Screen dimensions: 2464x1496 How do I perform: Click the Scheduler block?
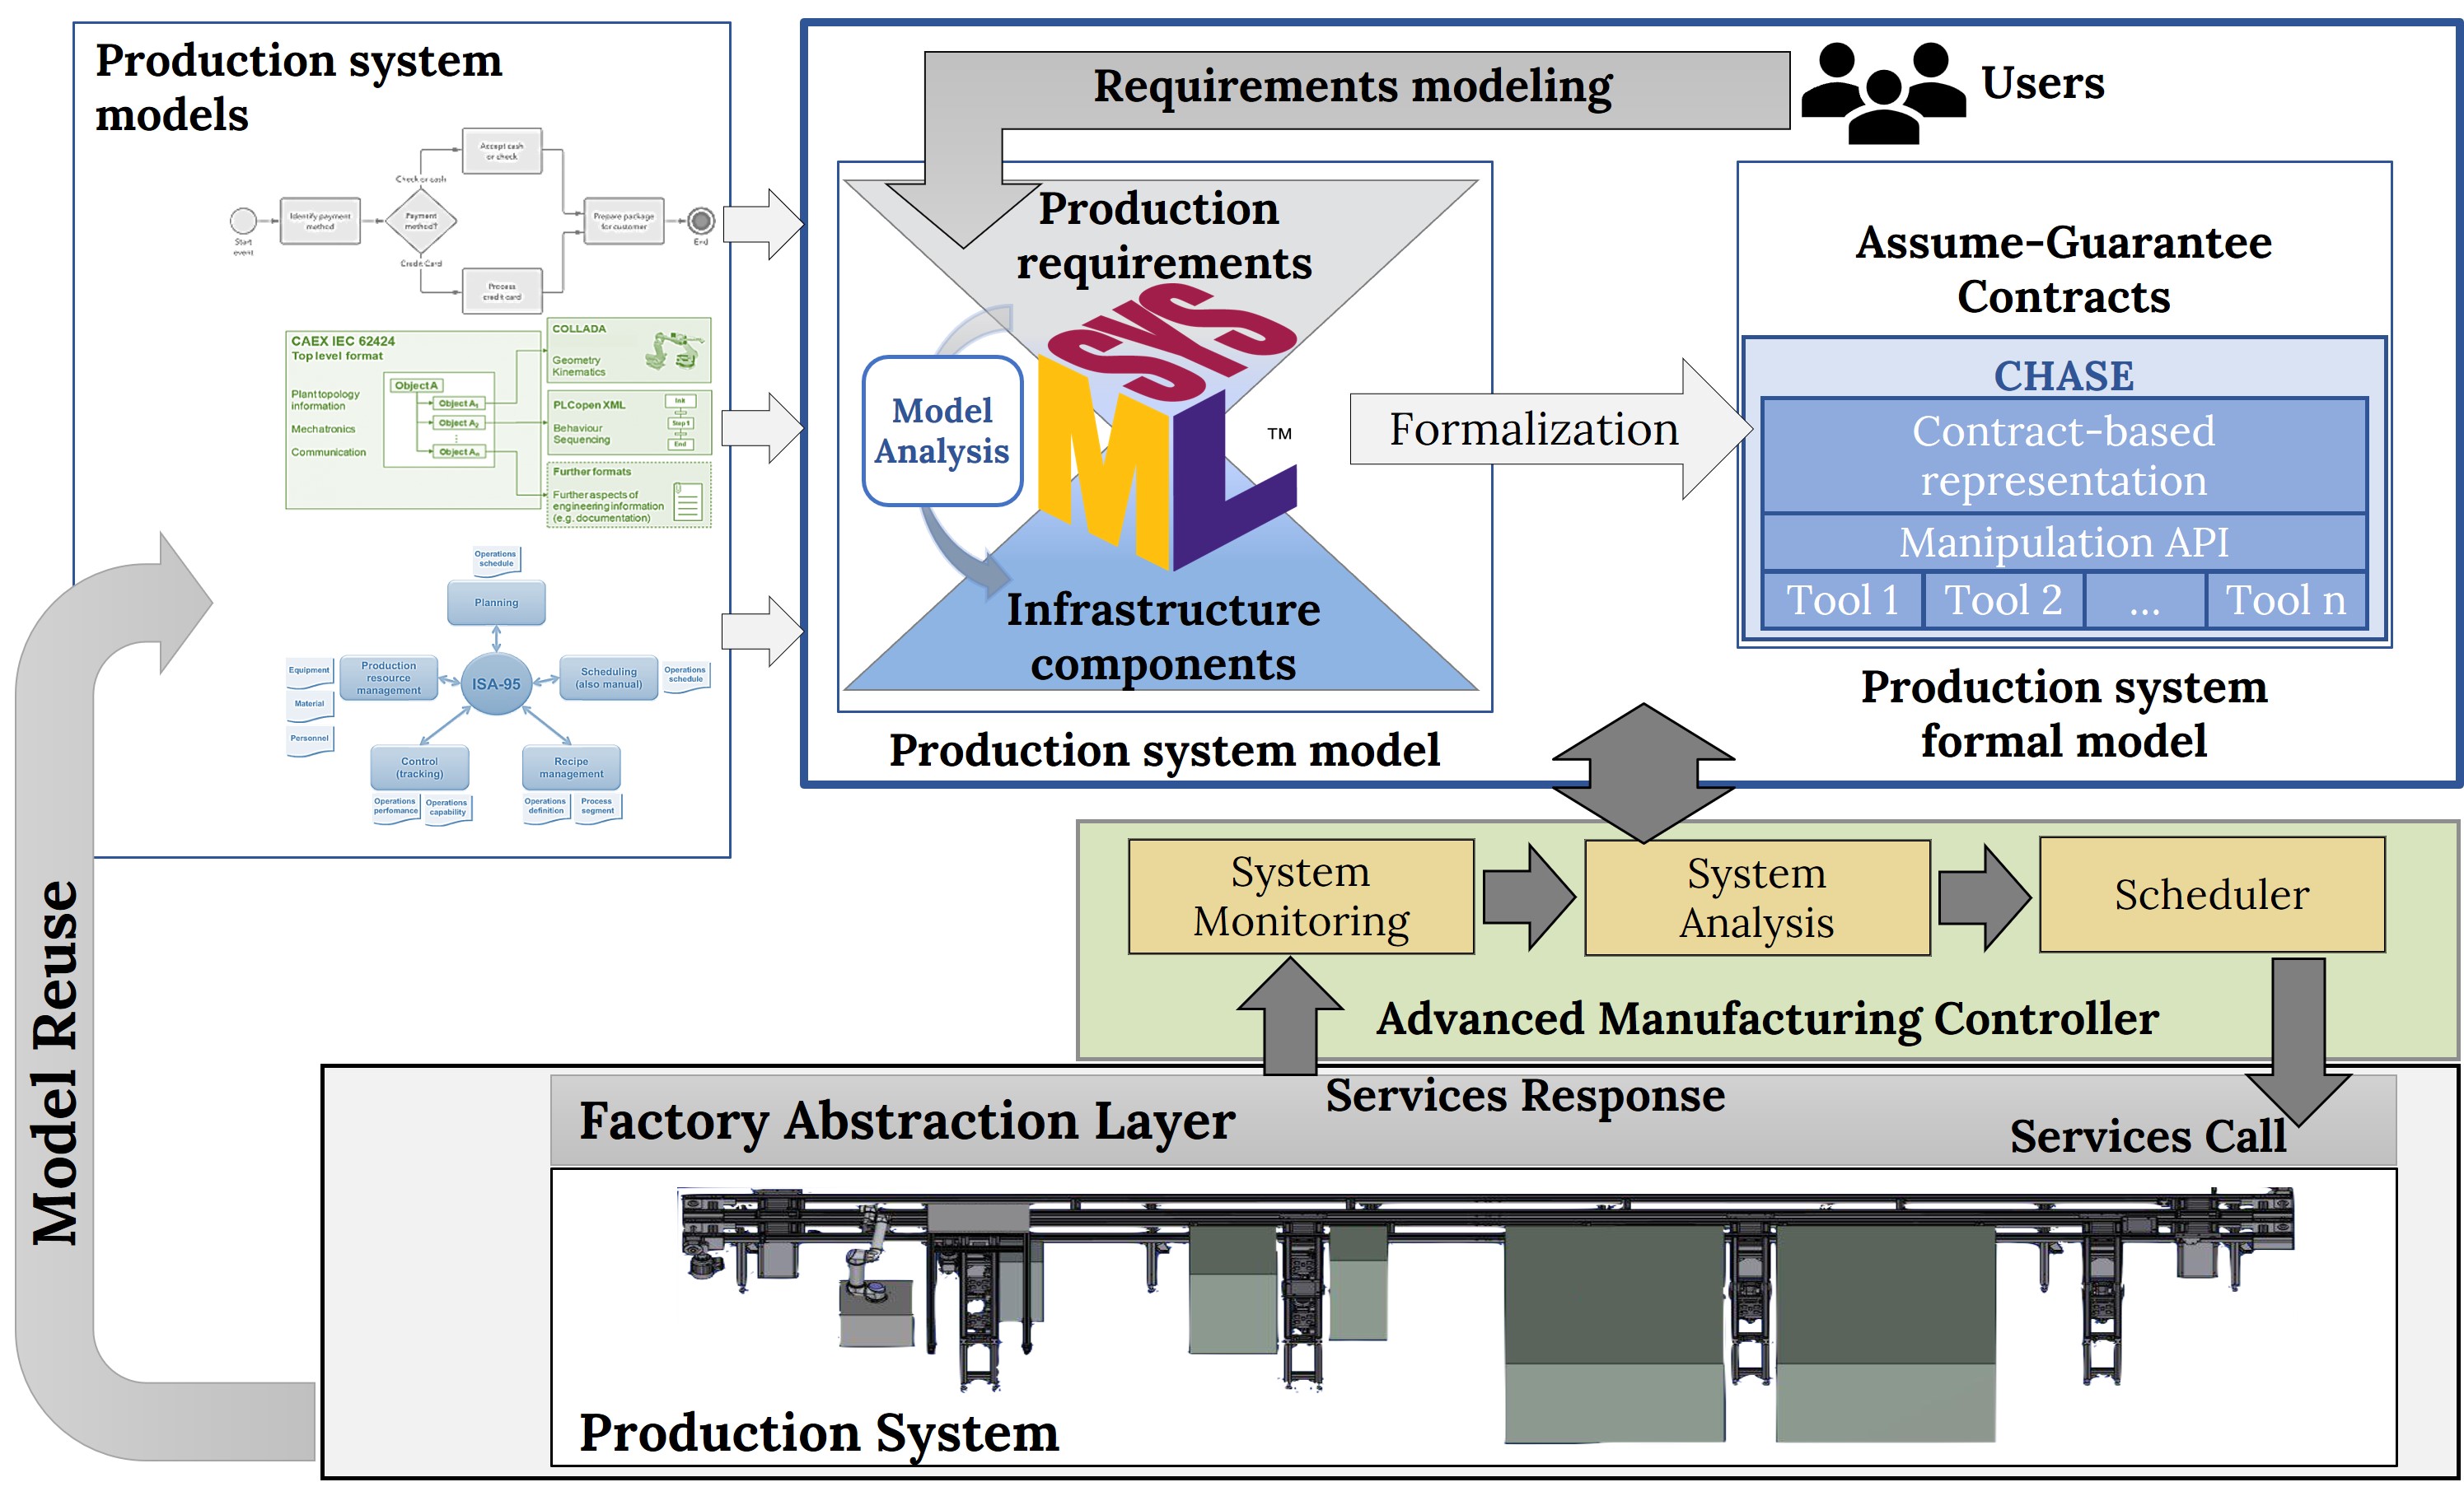(x=2211, y=894)
